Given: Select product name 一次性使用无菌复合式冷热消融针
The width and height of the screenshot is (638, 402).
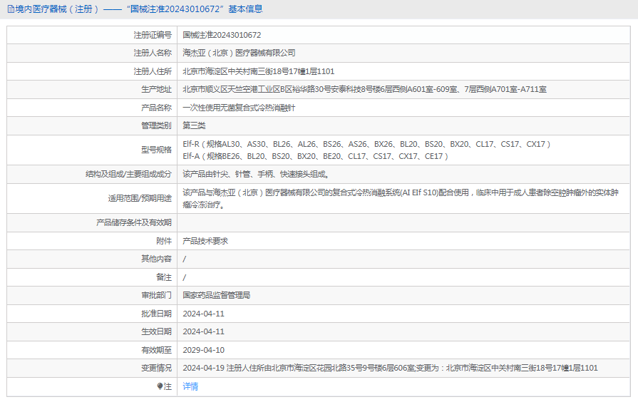Looking at the screenshot, I should (239, 108).
